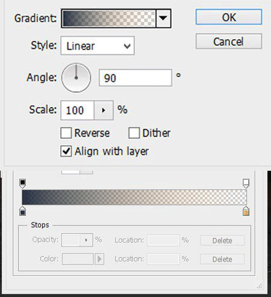Click the gradient editor bar midpoint
Viewport: 271px width, 297px height.
tap(134, 197)
